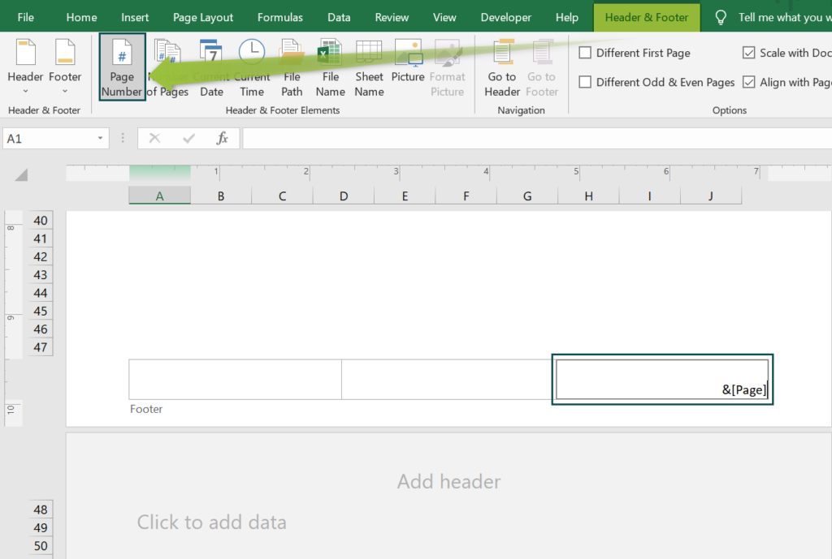Select column F header

click(x=466, y=196)
